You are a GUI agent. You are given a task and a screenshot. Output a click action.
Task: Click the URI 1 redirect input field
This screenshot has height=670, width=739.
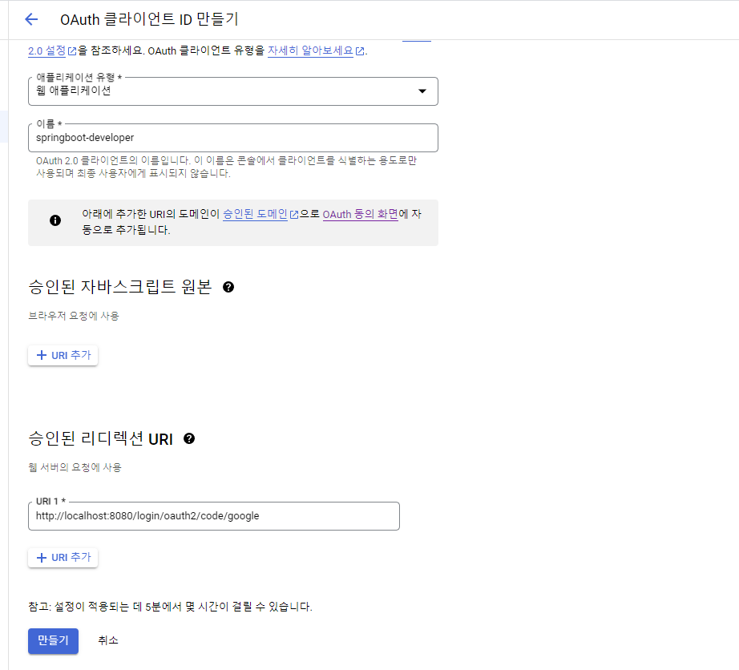213,516
